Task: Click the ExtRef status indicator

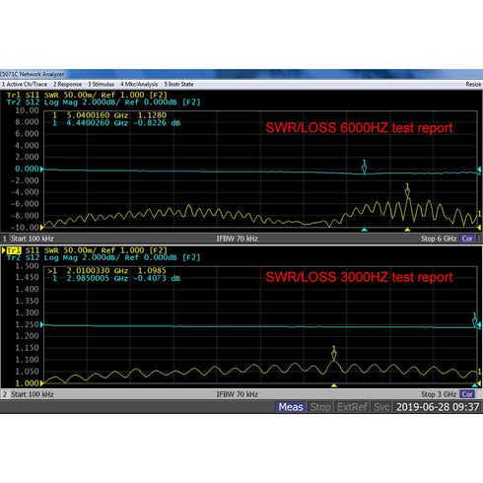Action: (353, 407)
